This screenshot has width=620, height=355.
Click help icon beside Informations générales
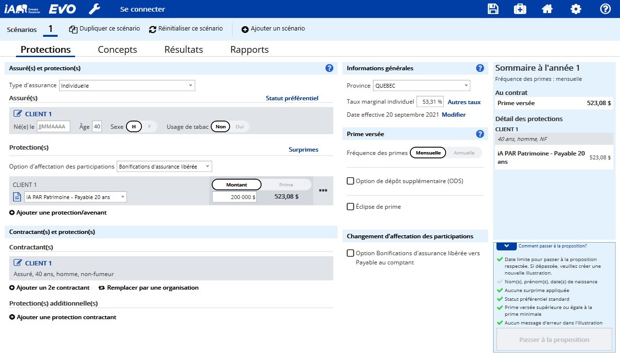coord(480,68)
